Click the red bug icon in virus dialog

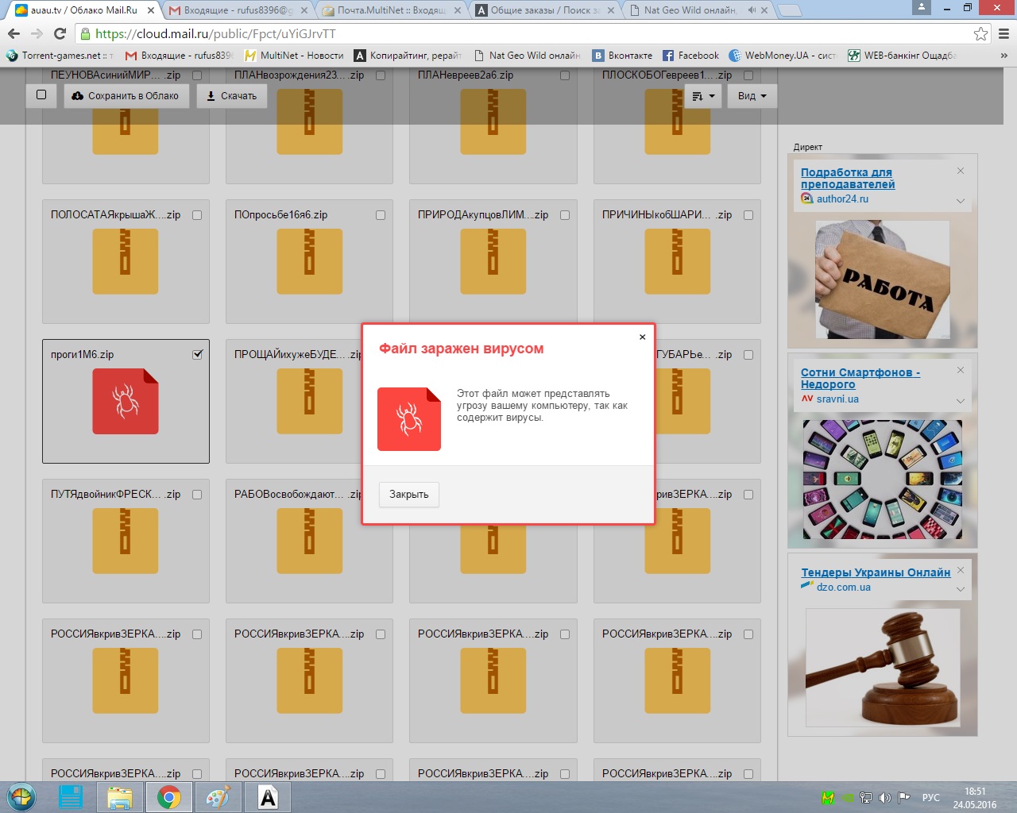click(x=409, y=419)
